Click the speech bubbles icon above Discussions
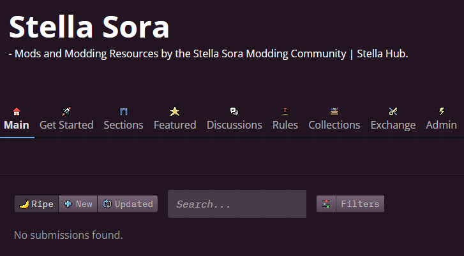The width and height of the screenshot is (464, 256). coord(234,111)
